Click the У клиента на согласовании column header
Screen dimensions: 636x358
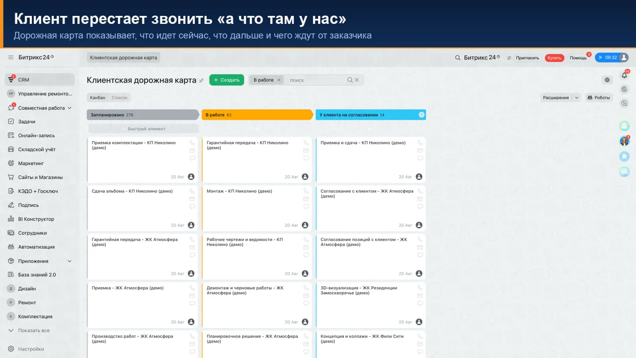[x=371, y=115]
